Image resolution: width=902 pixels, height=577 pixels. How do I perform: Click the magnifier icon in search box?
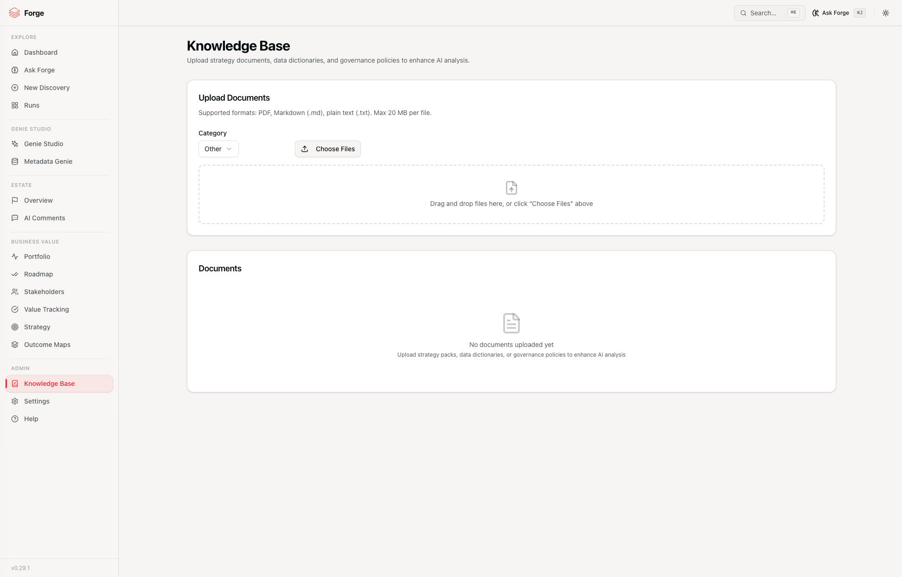[743, 13]
